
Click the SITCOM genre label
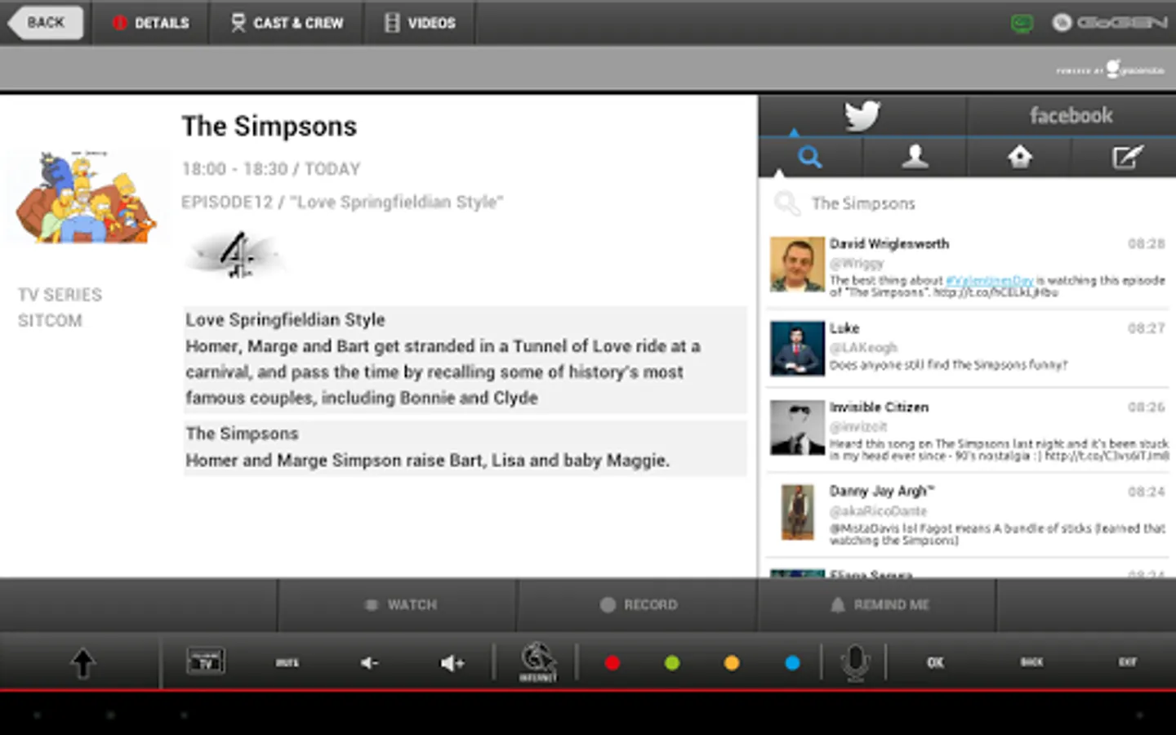coord(50,321)
